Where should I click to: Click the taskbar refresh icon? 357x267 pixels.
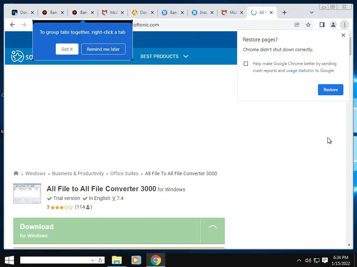click(x=100, y=260)
